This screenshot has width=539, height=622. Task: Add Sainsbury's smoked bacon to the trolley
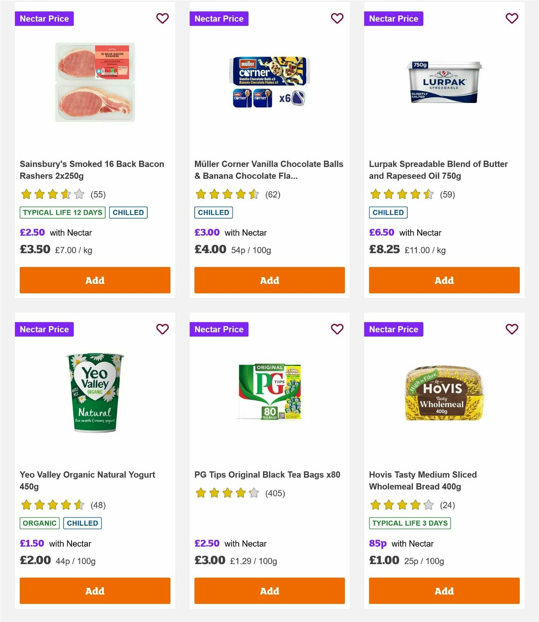pos(95,280)
